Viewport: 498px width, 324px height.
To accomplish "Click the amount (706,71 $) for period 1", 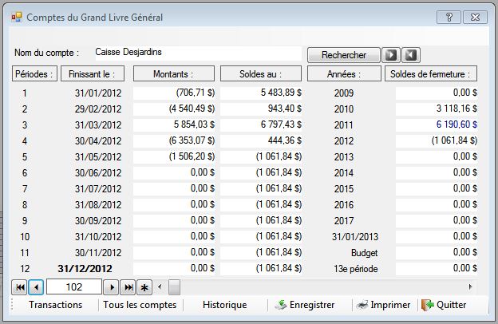I will click(174, 93).
